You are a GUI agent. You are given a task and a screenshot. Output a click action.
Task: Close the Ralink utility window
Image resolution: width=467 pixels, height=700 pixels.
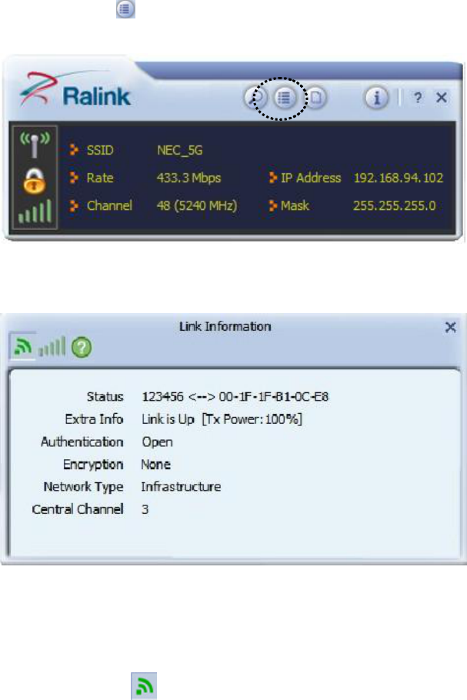click(442, 98)
